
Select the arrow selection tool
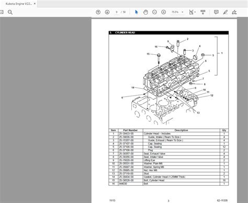point(137,12)
